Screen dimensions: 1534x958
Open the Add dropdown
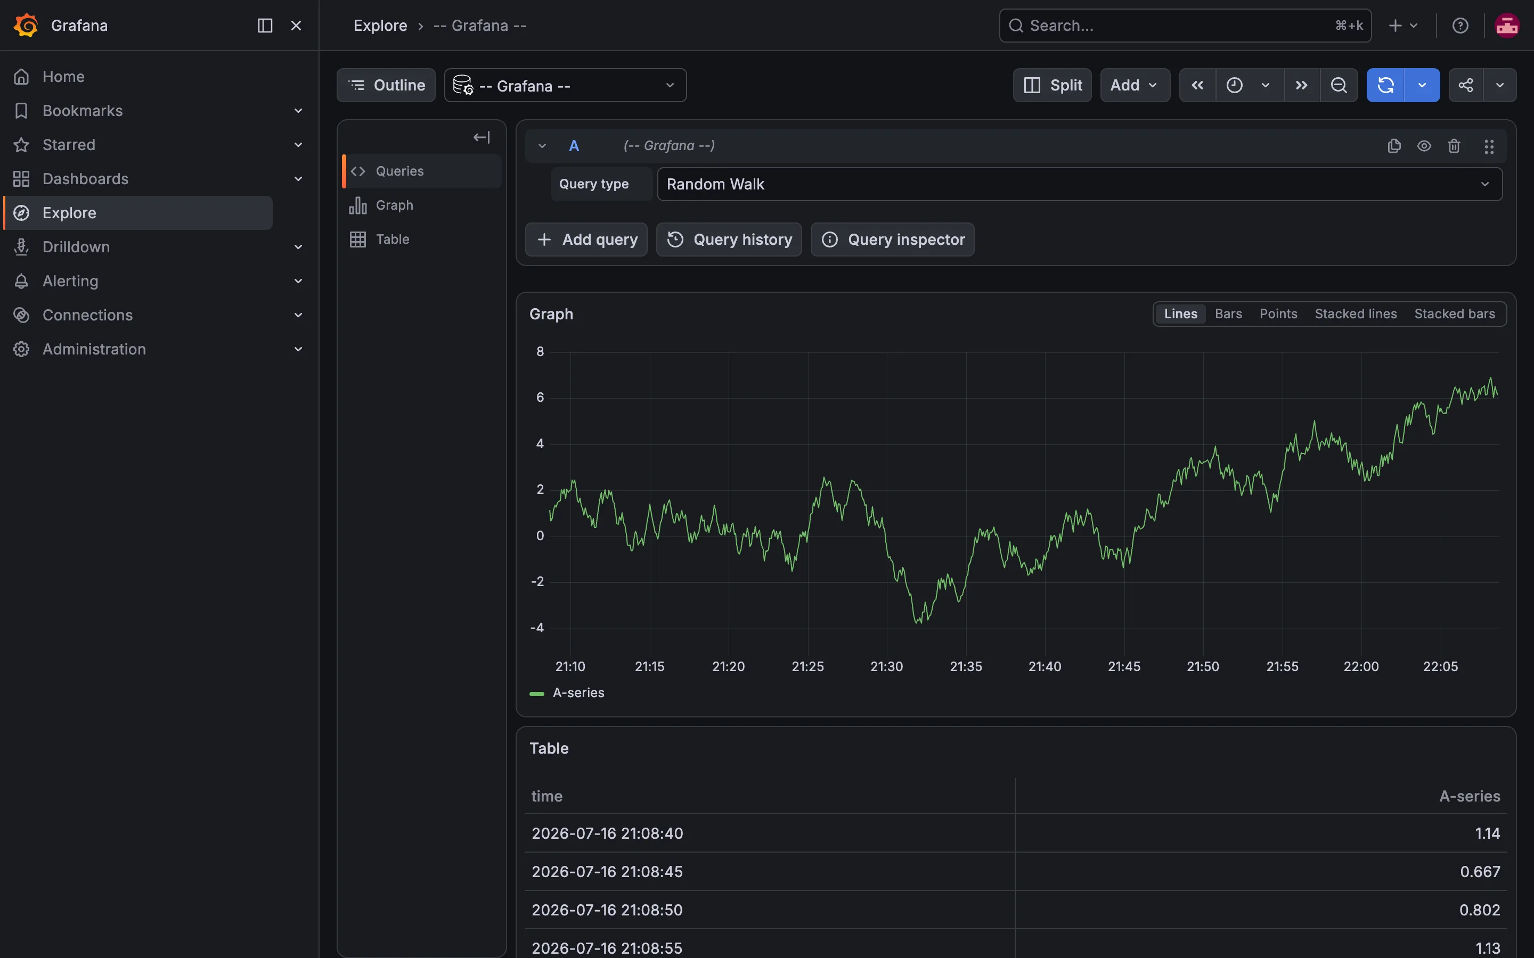pyautogui.click(x=1135, y=85)
